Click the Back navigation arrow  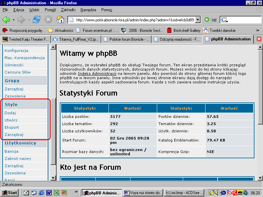[7, 19]
